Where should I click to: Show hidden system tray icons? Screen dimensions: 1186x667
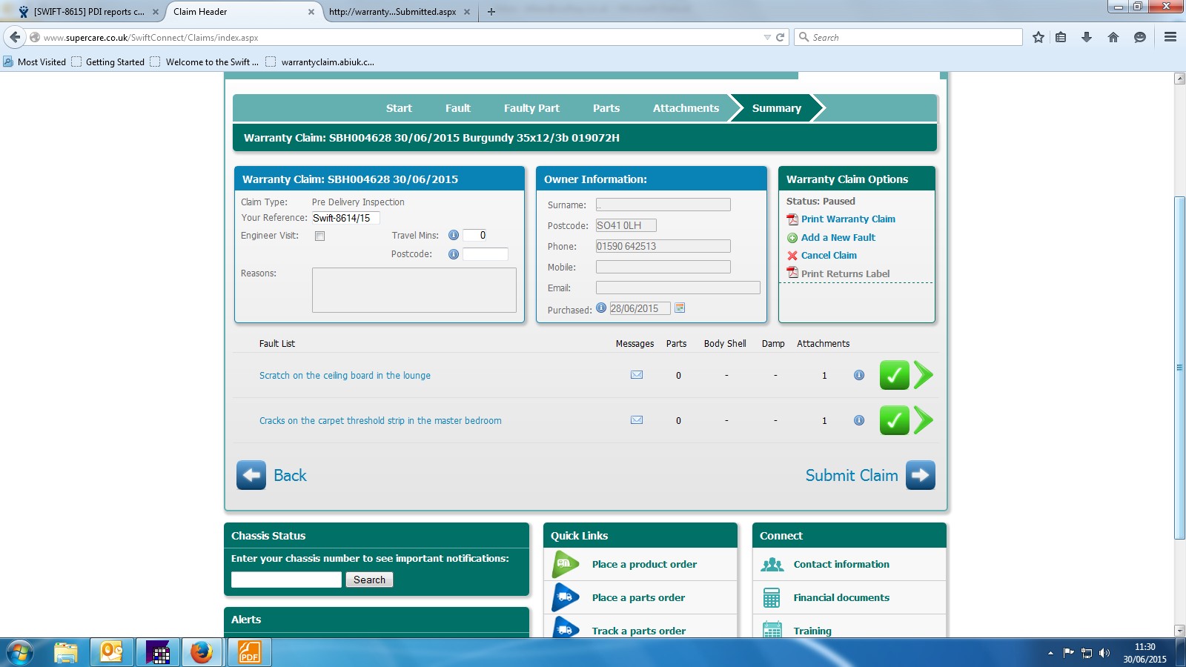pos(1050,653)
